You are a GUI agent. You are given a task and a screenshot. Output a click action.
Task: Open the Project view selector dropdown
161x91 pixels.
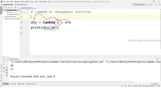coord(5,8)
